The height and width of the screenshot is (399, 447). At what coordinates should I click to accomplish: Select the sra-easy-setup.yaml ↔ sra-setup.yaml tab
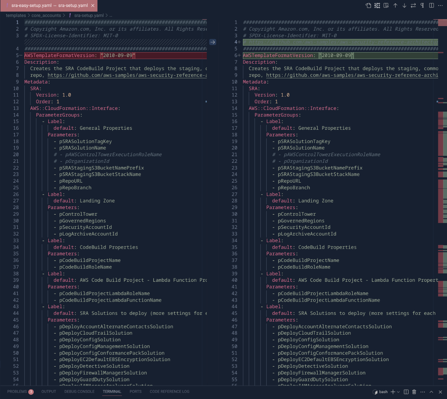tap(49, 6)
